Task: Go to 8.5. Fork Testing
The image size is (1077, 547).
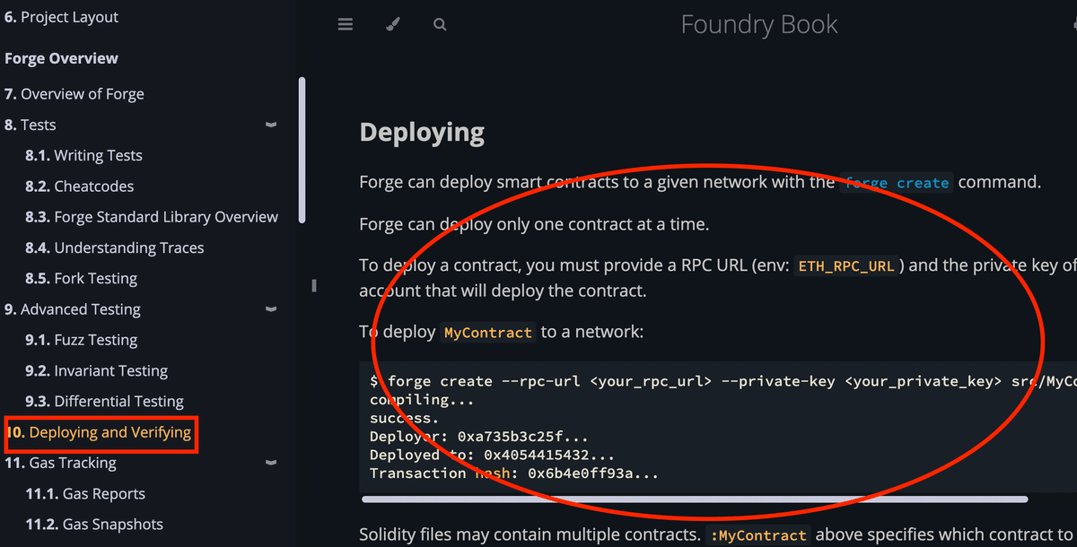Action: (x=81, y=278)
